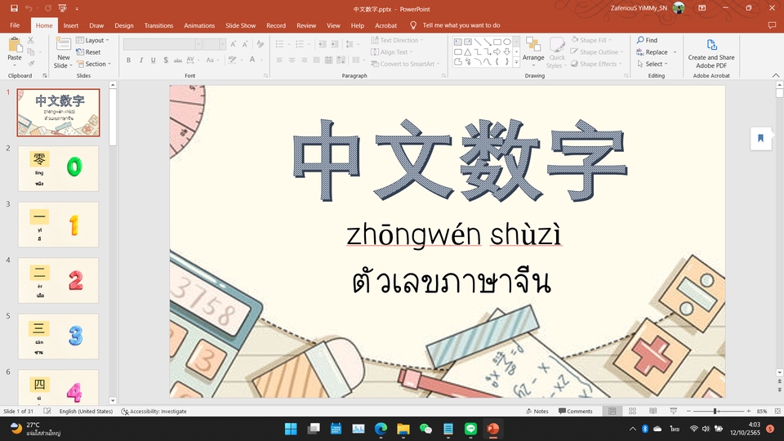Open the font size combo box
The height and width of the screenshot is (441, 784).
pos(215,44)
